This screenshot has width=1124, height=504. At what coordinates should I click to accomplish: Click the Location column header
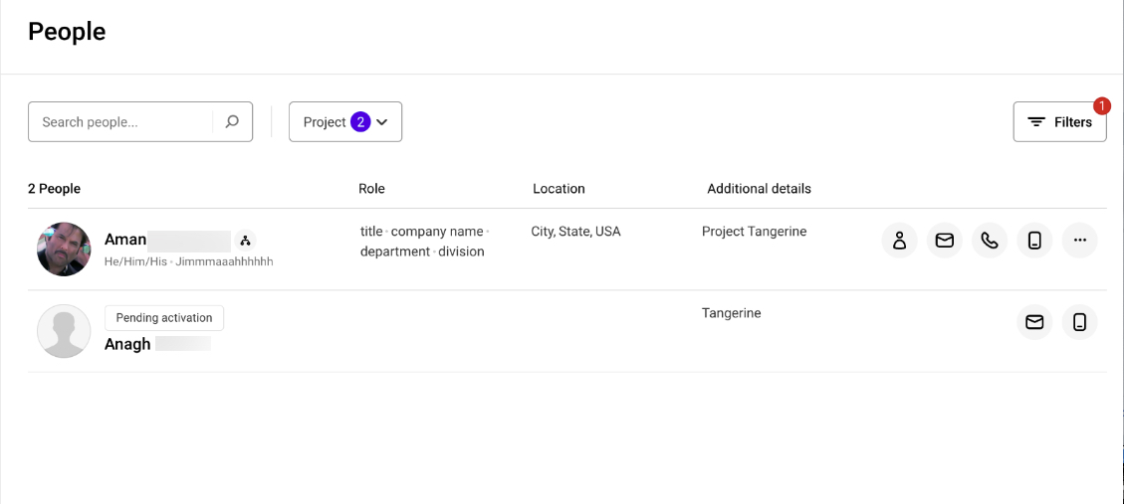click(559, 189)
